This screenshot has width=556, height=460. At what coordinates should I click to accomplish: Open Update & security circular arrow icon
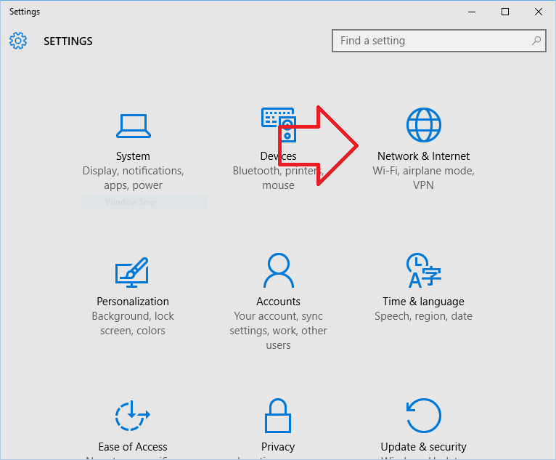[x=424, y=416]
